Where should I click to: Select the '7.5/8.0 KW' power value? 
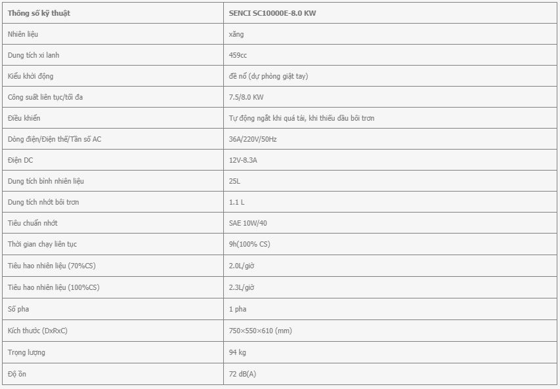pyautogui.click(x=246, y=97)
